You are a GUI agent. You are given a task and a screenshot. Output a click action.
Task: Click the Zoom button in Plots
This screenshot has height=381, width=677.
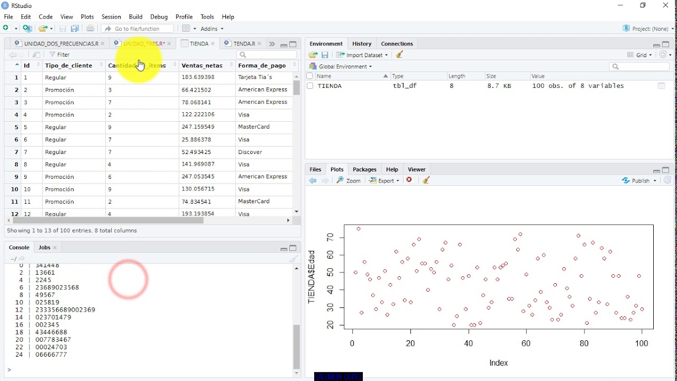(x=349, y=180)
